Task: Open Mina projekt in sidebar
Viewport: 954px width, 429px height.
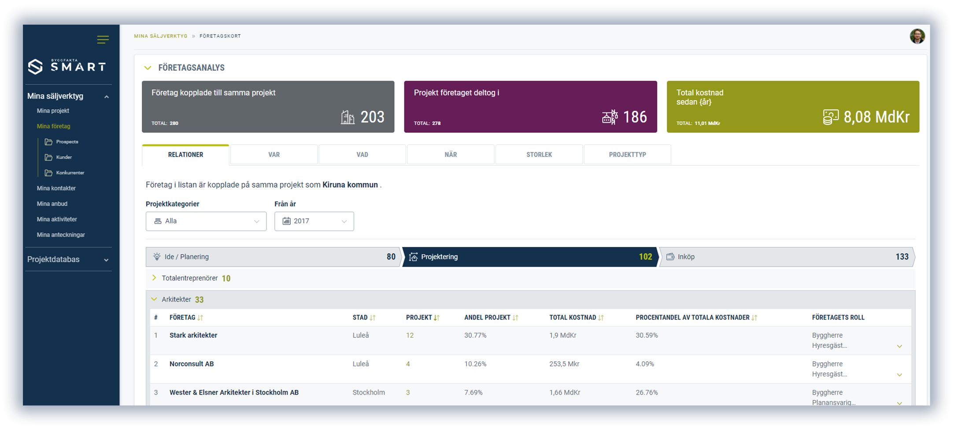Action: click(x=53, y=111)
